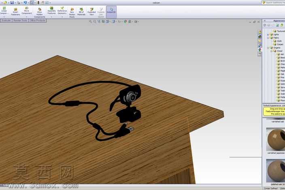The width and height of the screenshot is (285, 190).
Task: Open the dropdown arrow beside the Undo icon
Action: [28, 3]
